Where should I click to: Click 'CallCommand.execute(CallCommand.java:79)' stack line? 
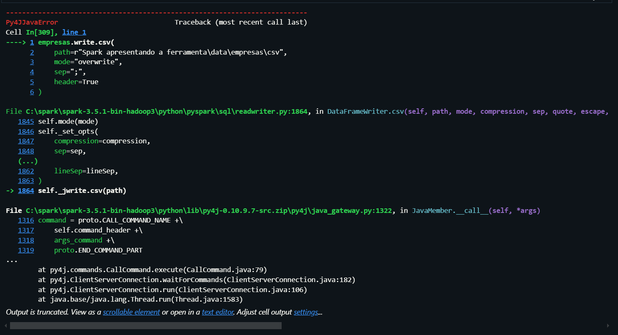(153, 270)
